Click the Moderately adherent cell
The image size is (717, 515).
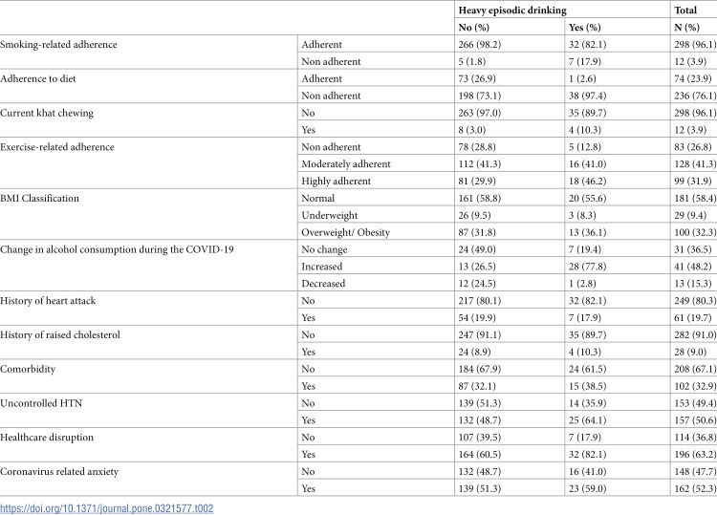(x=346, y=164)
